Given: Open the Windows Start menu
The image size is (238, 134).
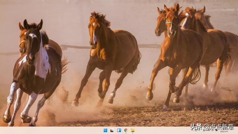Looking at the screenshot, I should click(105, 130).
